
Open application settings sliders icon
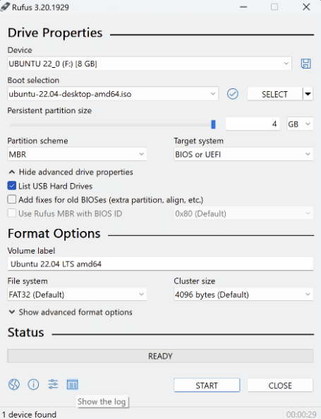53,384
